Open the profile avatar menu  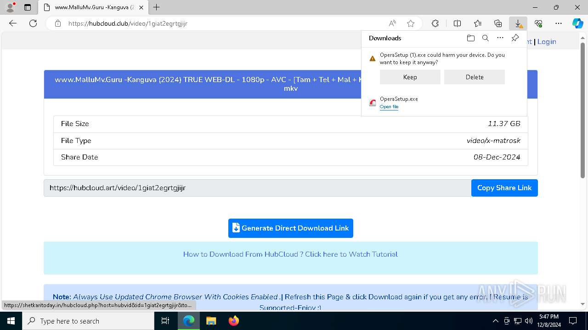point(10,7)
